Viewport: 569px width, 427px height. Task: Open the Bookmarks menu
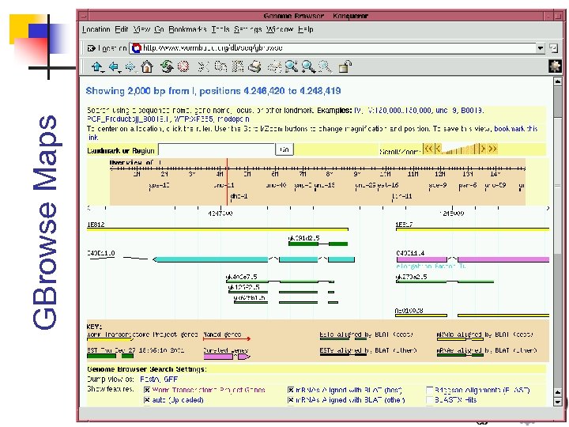tap(187, 29)
